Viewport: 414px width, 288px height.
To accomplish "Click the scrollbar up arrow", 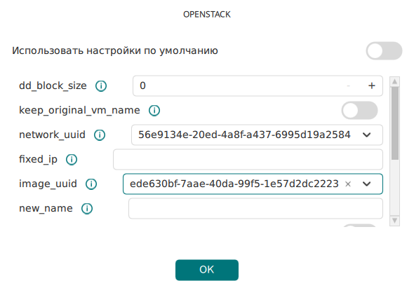I will click(x=395, y=82).
